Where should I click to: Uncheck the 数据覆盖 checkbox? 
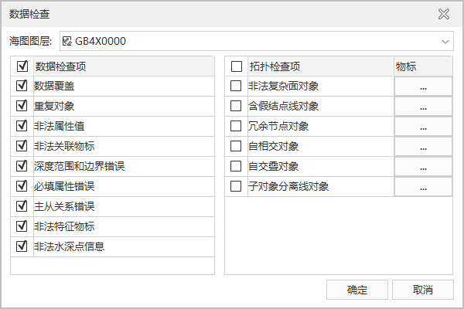pos(22,86)
